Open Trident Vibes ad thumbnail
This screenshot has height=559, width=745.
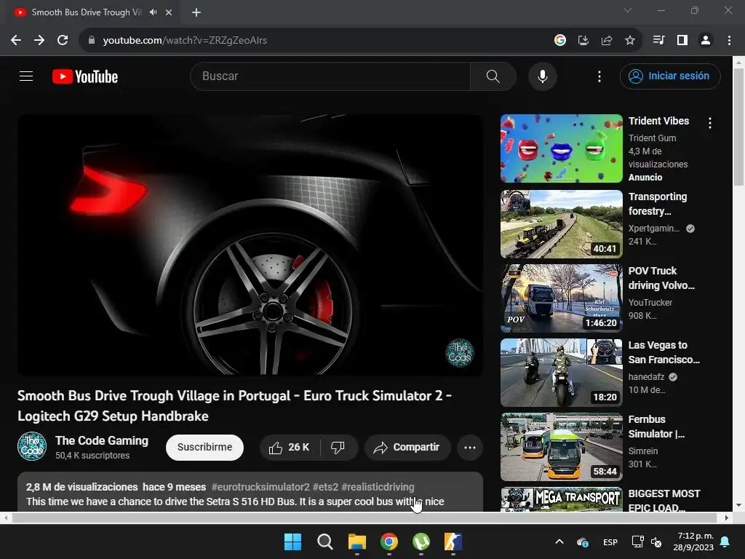[561, 148]
